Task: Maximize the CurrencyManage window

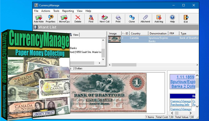Action: click(x=183, y=5)
